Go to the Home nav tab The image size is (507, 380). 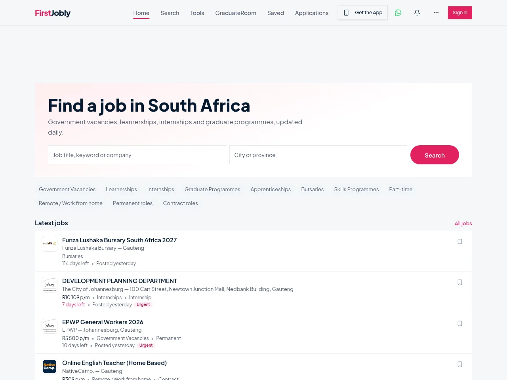[141, 13]
